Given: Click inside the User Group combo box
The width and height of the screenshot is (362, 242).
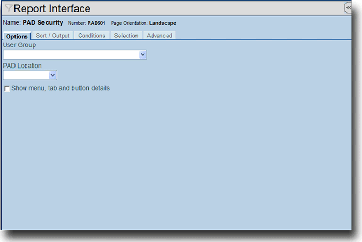Looking at the screenshot, I should (71, 55).
